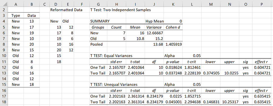Click 't-stat' header in row 16
This screenshot has width=273, height=106.
(135, 90)
